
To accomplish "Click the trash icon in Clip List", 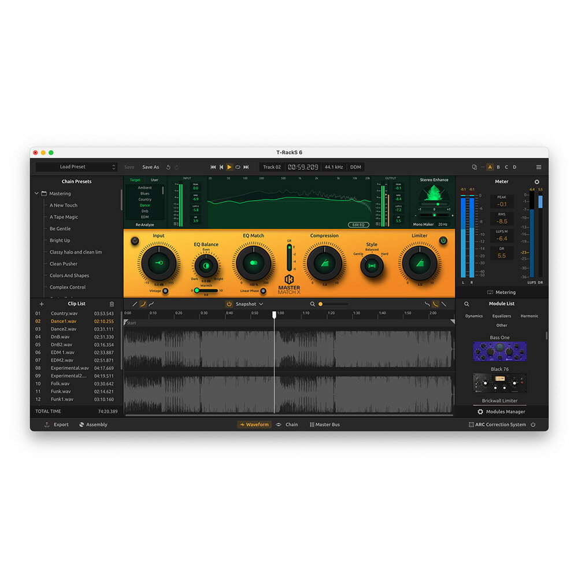I will [x=112, y=304].
